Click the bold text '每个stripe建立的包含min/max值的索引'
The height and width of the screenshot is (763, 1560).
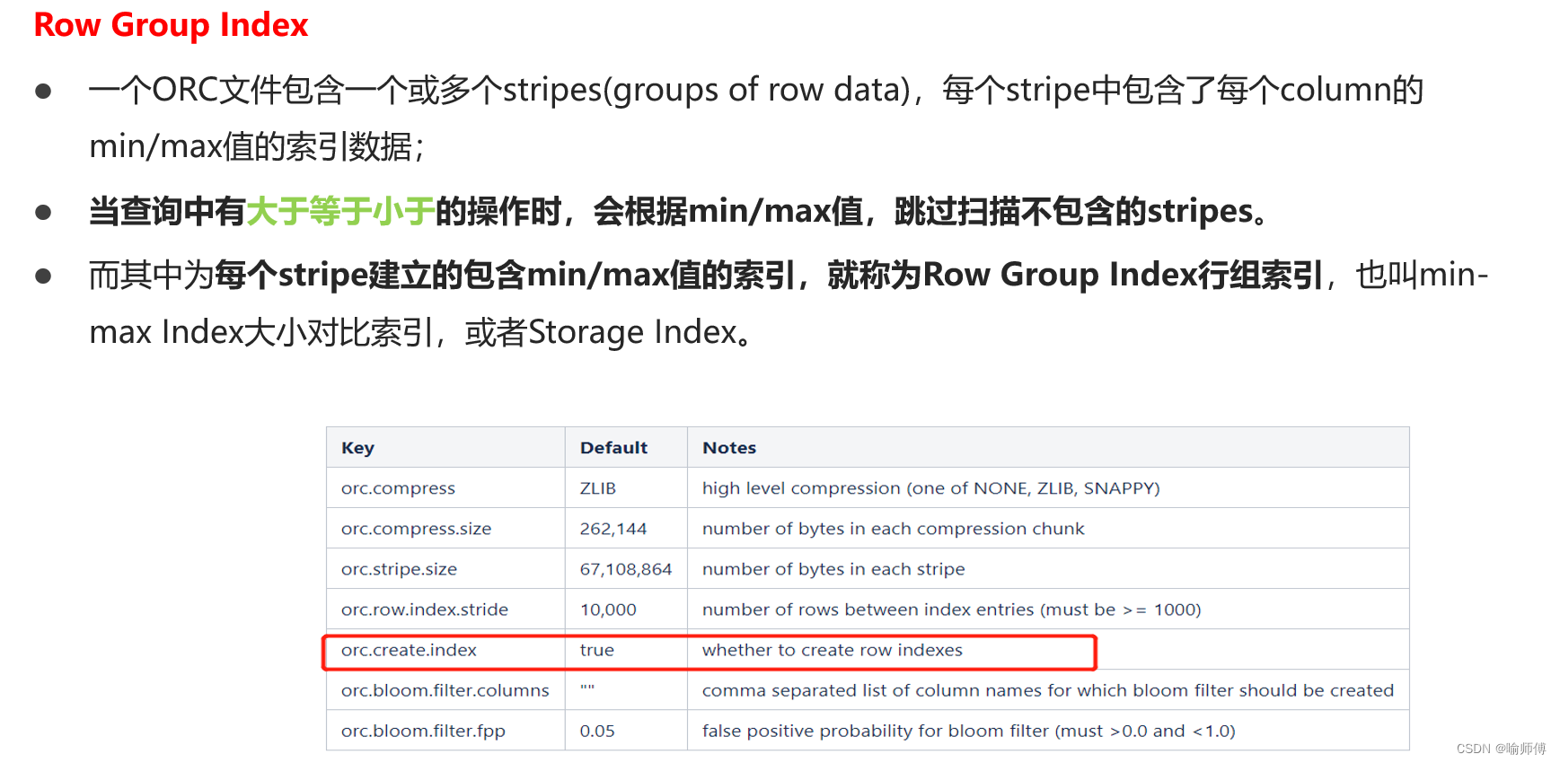pyautogui.click(x=505, y=275)
